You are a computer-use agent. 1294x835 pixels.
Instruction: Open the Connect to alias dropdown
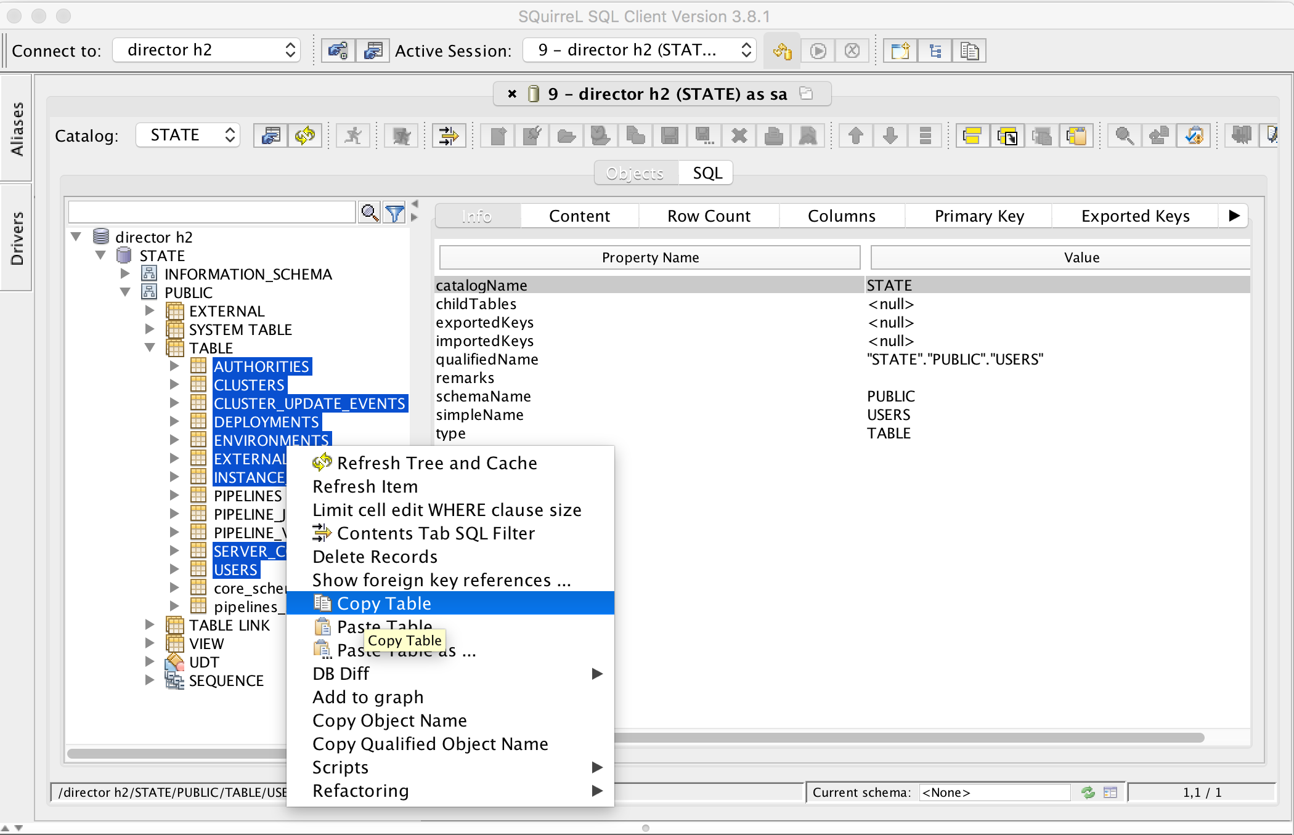pos(206,50)
